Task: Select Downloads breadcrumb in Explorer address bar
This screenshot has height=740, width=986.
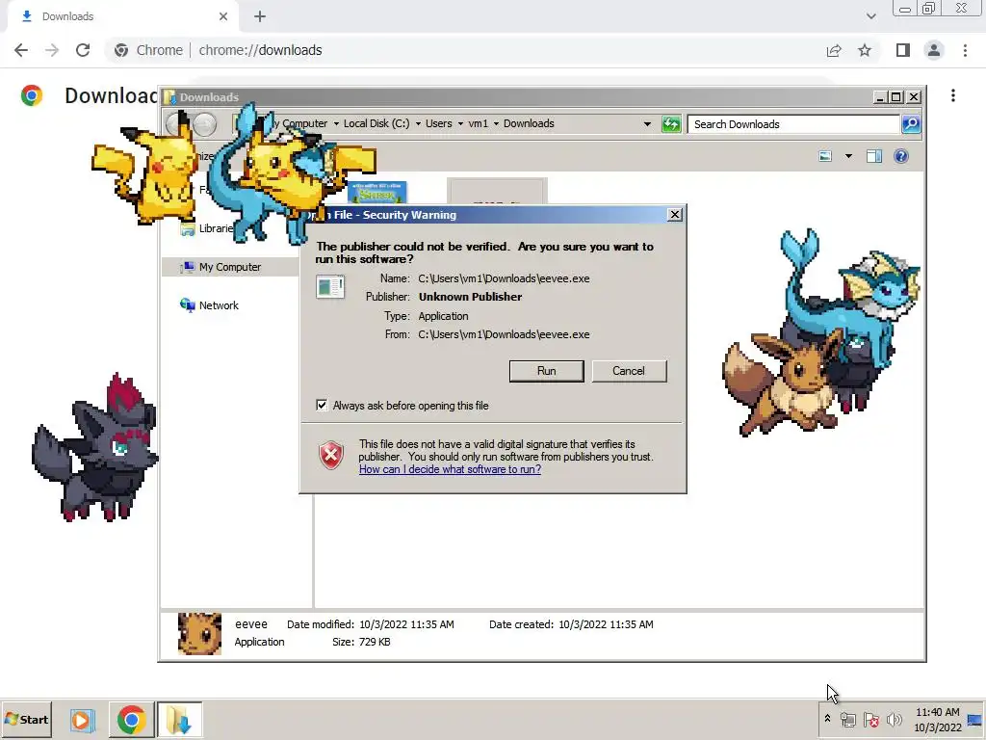Action: coord(529,124)
